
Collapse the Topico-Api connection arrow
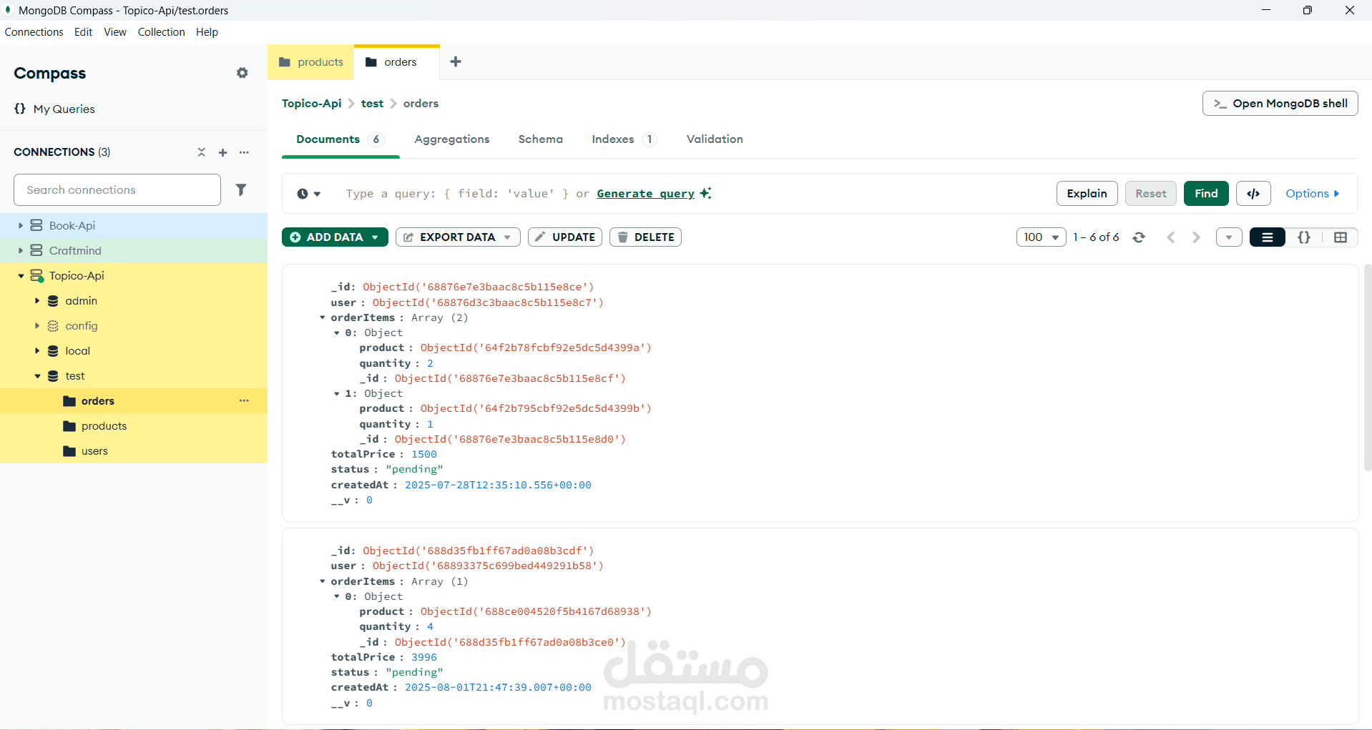pyautogui.click(x=21, y=276)
